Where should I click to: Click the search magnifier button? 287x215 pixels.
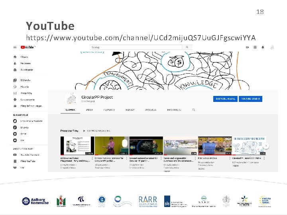[187, 47]
